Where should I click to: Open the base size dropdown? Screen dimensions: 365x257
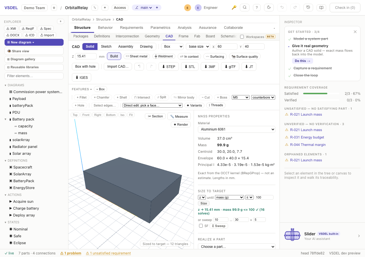[198, 47]
